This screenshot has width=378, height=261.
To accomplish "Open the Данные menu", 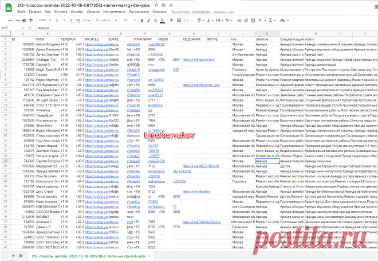I will coord(93,11).
